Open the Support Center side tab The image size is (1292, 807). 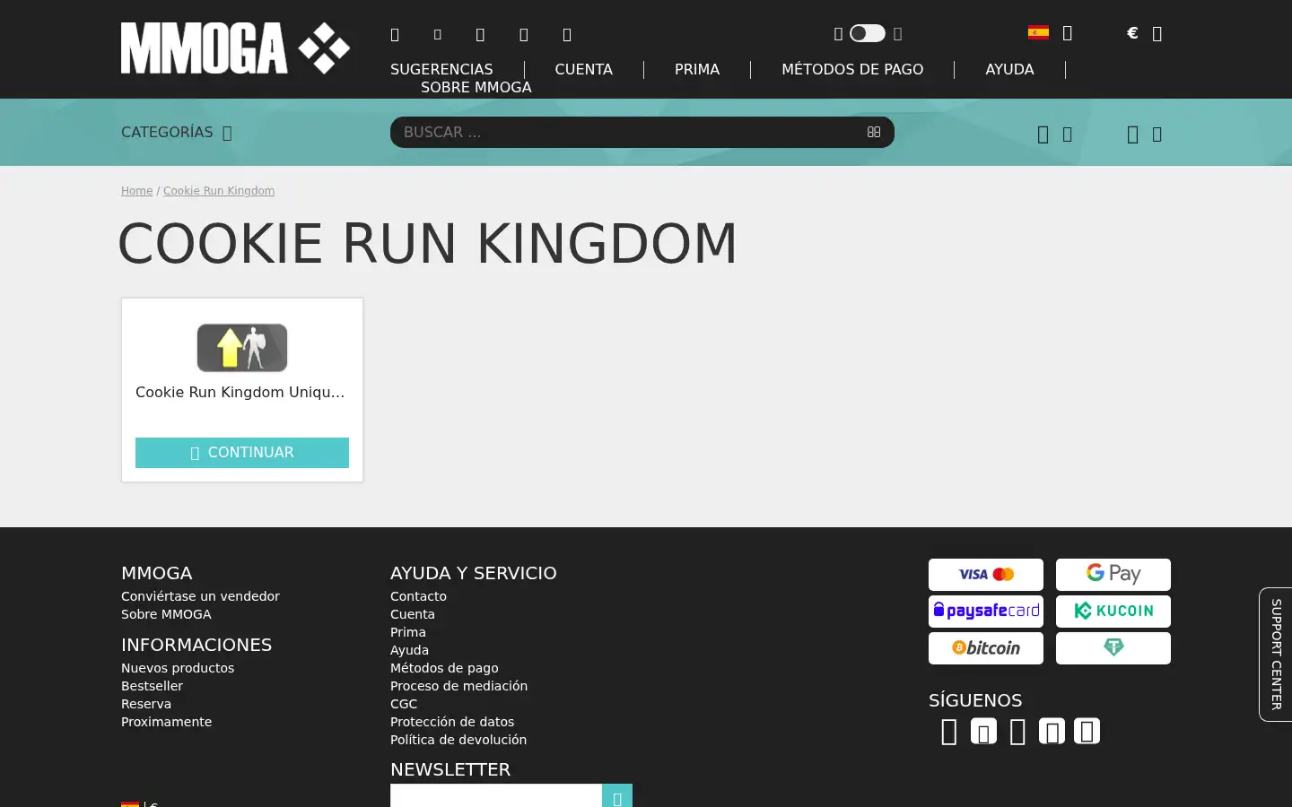click(x=1276, y=655)
